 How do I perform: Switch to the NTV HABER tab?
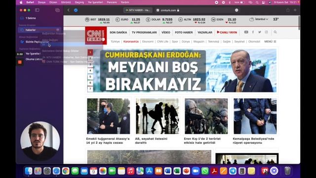pos(138,10)
